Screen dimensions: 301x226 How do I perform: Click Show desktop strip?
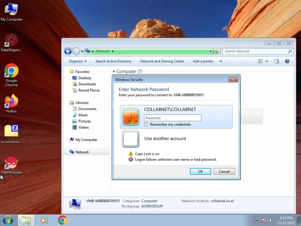coord(299,220)
